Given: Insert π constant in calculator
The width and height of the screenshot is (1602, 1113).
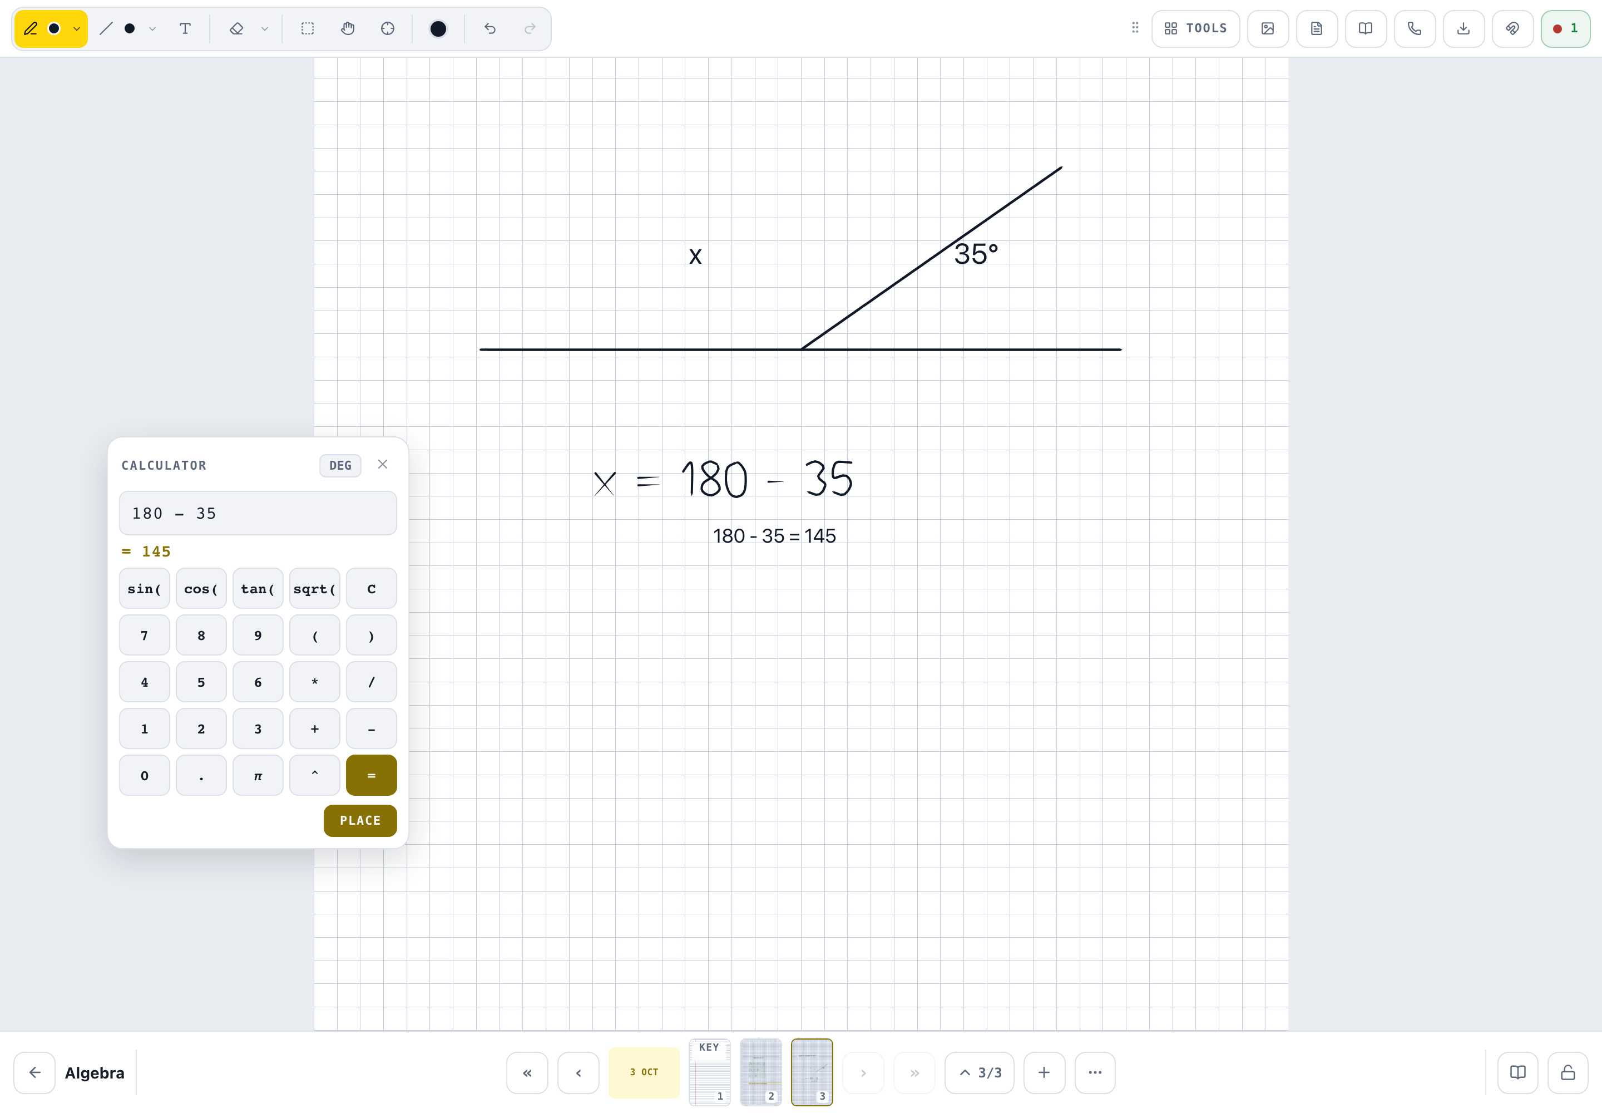Looking at the screenshot, I should (x=258, y=775).
